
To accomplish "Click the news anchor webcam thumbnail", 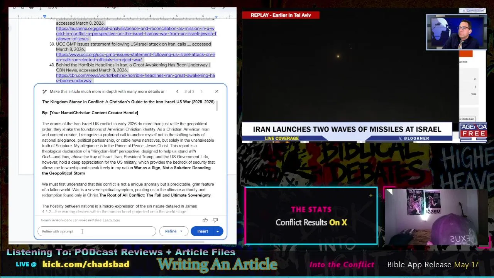I will pos(456,32).
